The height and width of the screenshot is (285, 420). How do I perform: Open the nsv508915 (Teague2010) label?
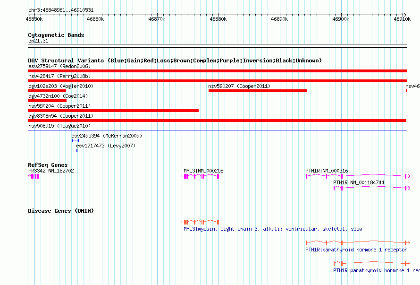click(59, 126)
